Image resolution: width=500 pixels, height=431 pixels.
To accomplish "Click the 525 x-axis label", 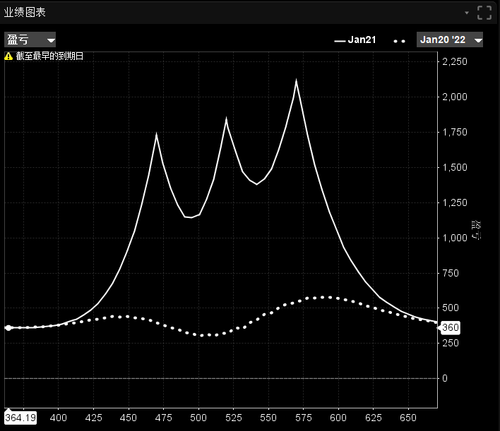I will (x=234, y=418).
